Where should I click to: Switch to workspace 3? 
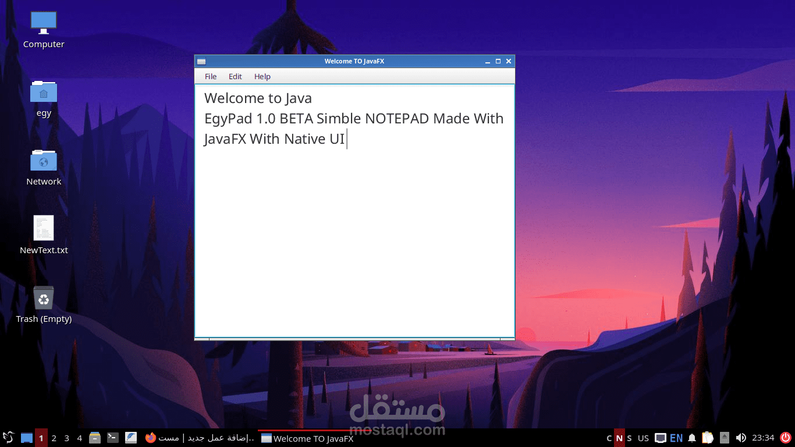pyautogui.click(x=67, y=438)
